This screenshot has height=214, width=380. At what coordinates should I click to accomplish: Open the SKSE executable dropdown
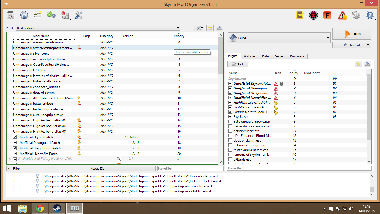(x=279, y=38)
